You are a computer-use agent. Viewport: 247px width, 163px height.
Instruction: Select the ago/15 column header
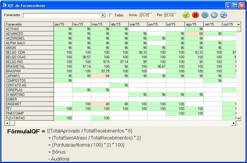click(194, 24)
